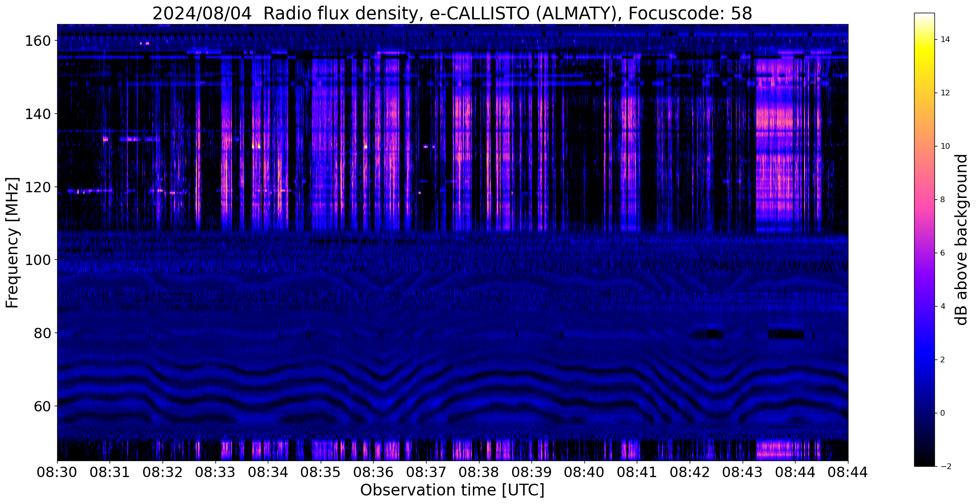Click the 08:30 time tick label

click(x=57, y=472)
